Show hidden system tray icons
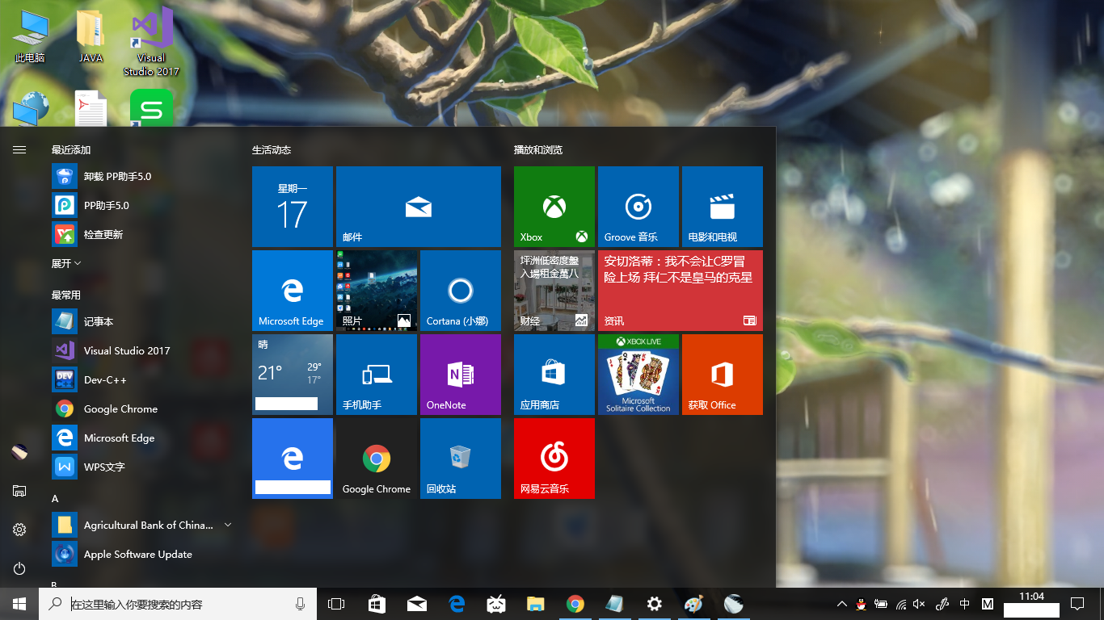 [x=841, y=604]
